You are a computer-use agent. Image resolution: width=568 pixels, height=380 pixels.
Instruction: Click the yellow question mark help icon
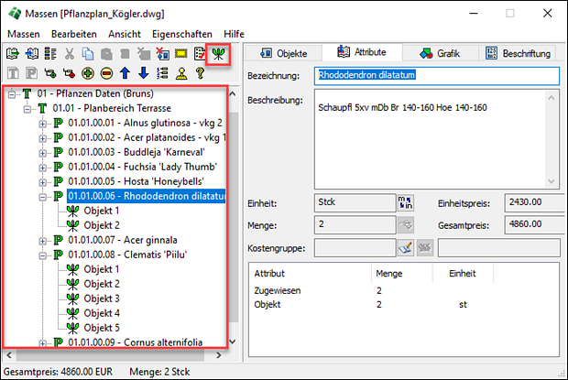pos(199,73)
